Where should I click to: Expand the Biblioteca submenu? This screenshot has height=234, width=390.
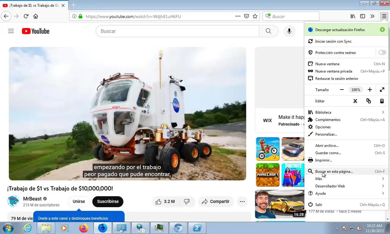346,112
